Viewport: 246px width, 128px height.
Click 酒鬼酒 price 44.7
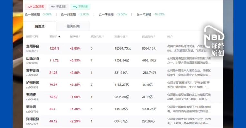(x=52, y=109)
